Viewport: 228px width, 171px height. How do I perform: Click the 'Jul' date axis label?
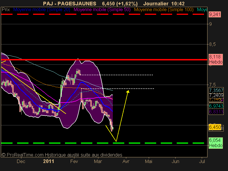202,161
